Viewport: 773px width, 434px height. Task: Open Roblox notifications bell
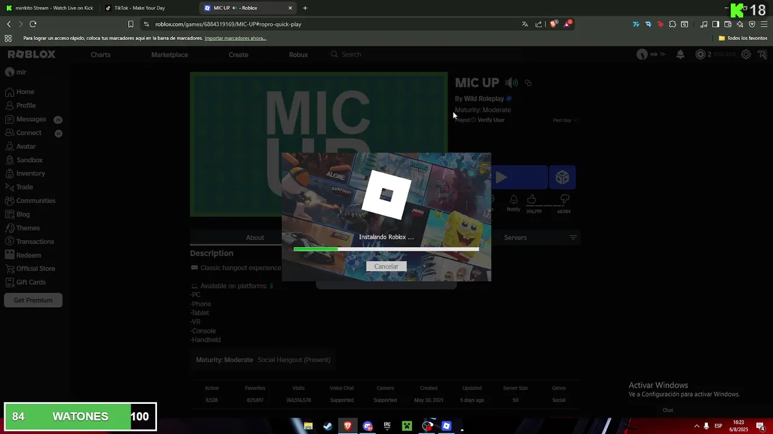(680, 54)
